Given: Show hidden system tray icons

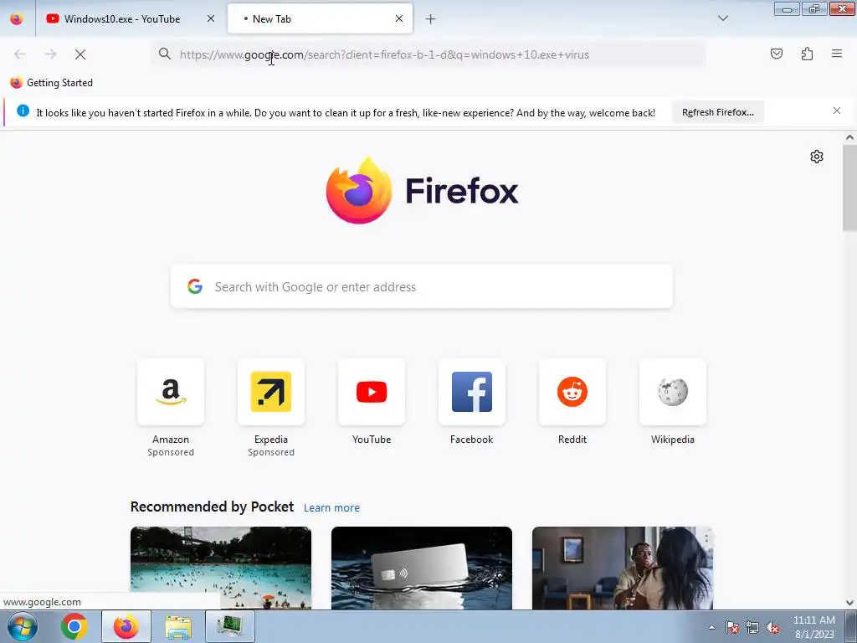Looking at the screenshot, I should (711, 627).
